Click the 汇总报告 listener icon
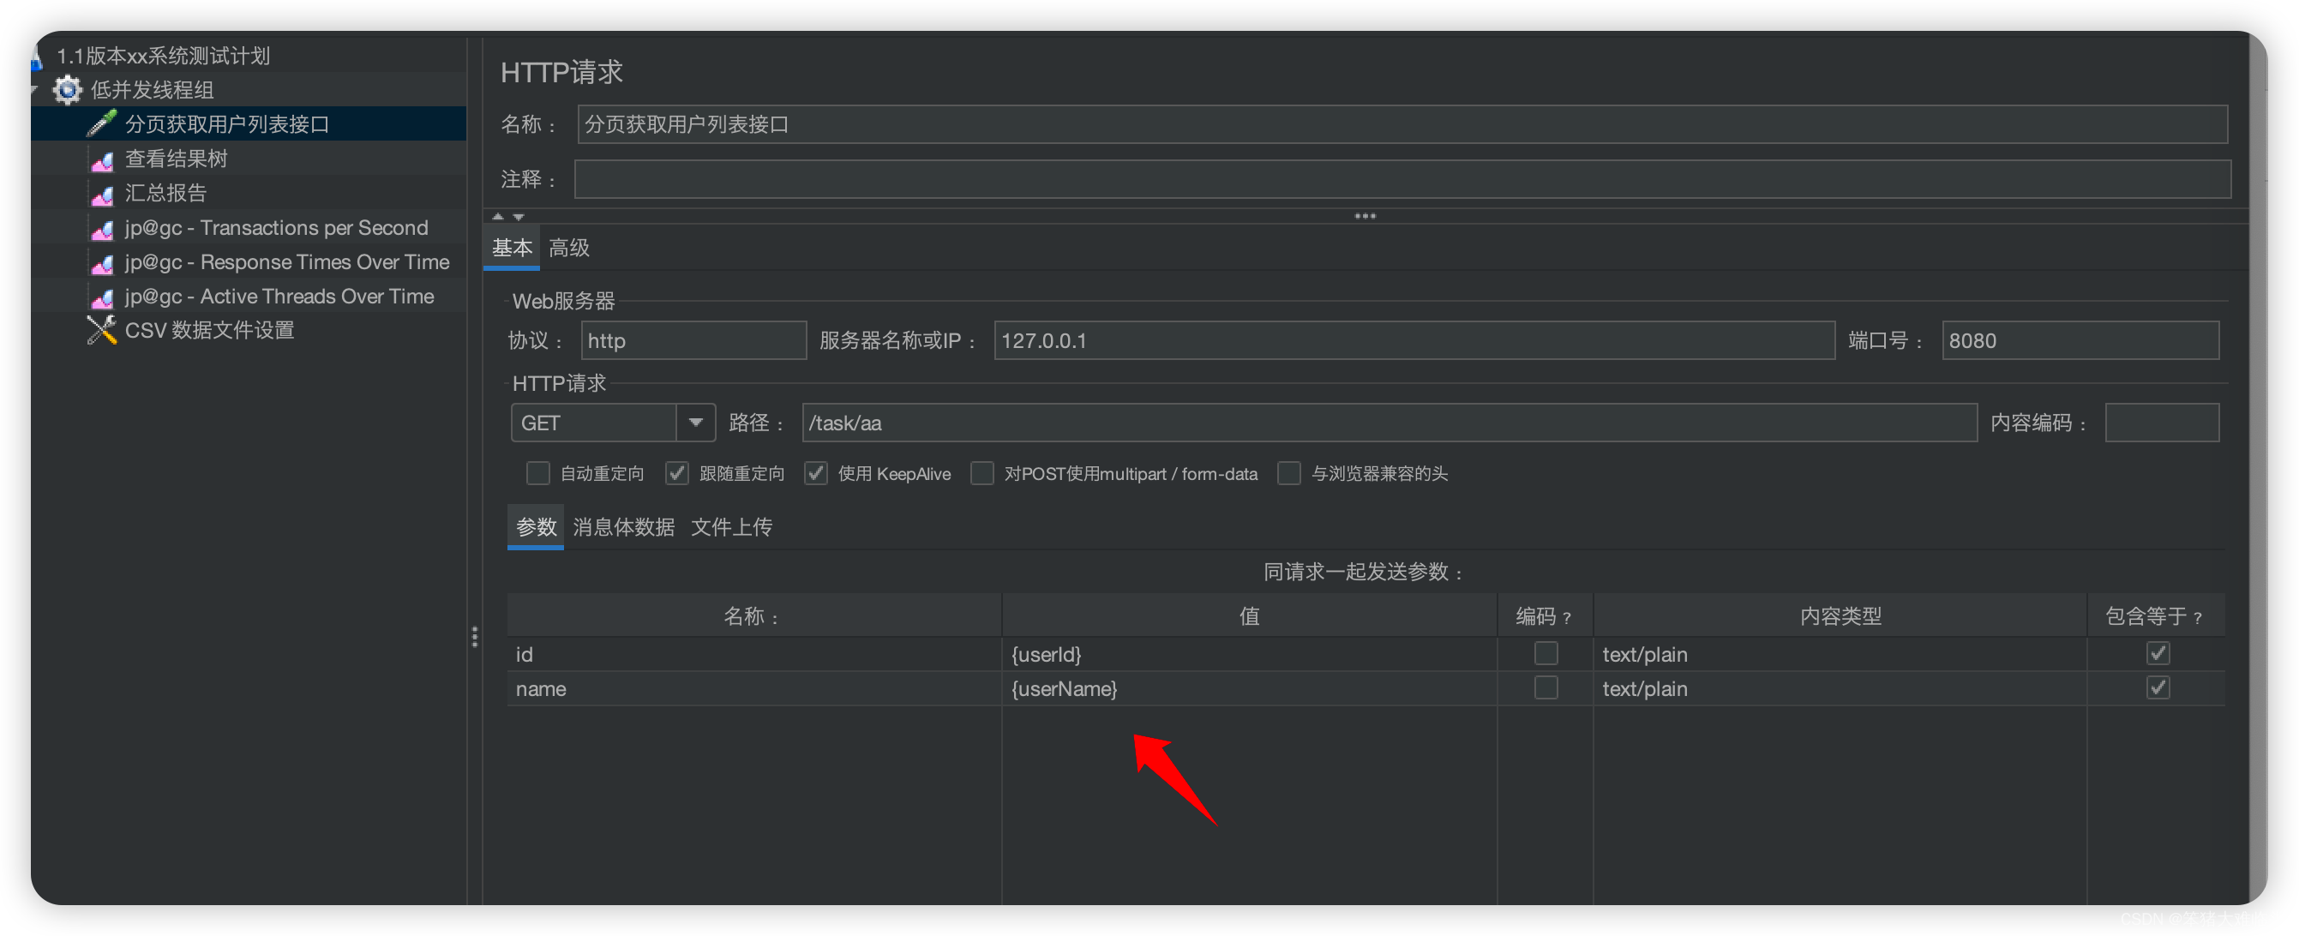The height and width of the screenshot is (936, 2299). coord(102,194)
